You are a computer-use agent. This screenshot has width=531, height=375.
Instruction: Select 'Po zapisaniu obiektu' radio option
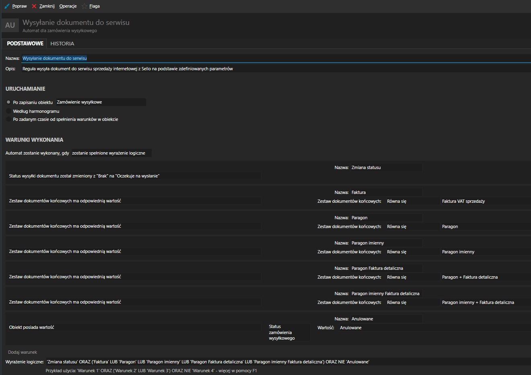[8, 102]
